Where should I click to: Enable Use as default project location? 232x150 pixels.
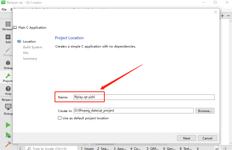[x=59, y=118]
